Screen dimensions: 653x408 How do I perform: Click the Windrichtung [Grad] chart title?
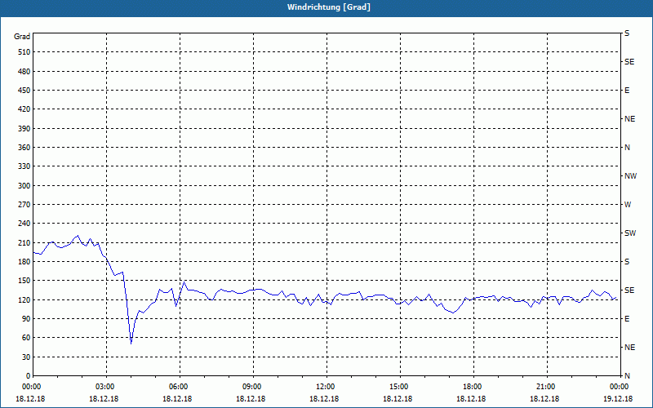(329, 7)
